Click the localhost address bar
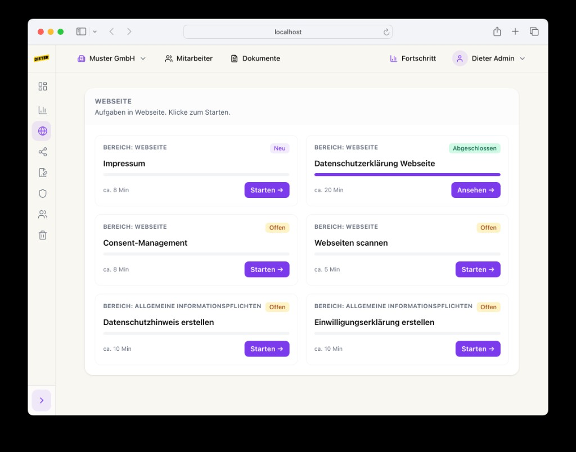This screenshot has width=576, height=452. click(287, 32)
